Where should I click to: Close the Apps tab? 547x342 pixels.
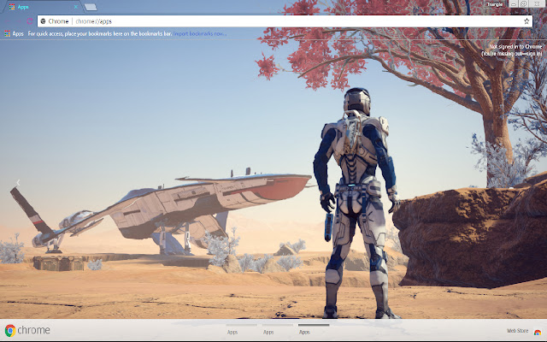click(x=76, y=7)
